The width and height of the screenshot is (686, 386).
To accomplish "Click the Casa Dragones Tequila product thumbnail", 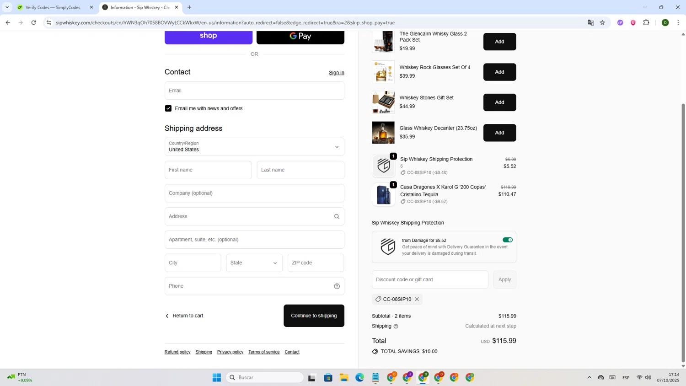I will pos(383,194).
